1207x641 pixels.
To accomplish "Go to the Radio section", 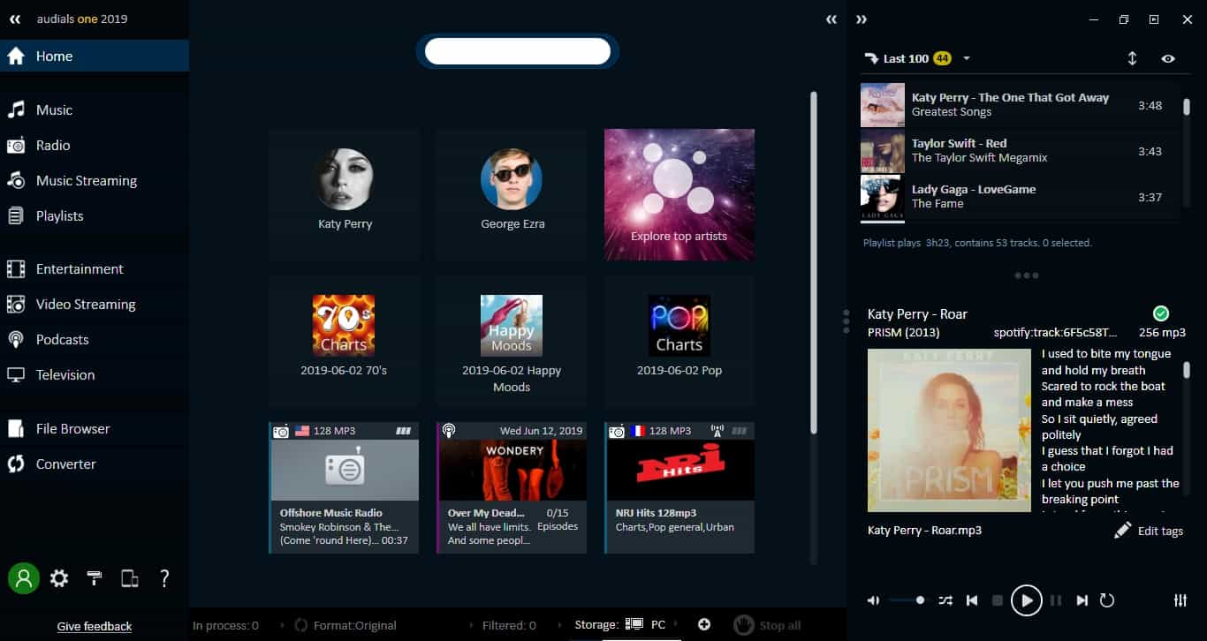I will pyautogui.click(x=95, y=145).
